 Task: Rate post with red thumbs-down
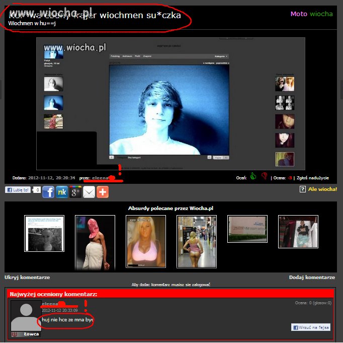[x=264, y=176]
